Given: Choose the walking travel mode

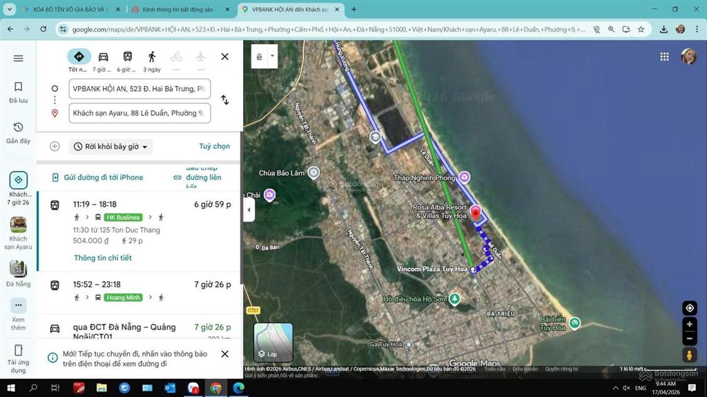Looking at the screenshot, I should (152, 57).
